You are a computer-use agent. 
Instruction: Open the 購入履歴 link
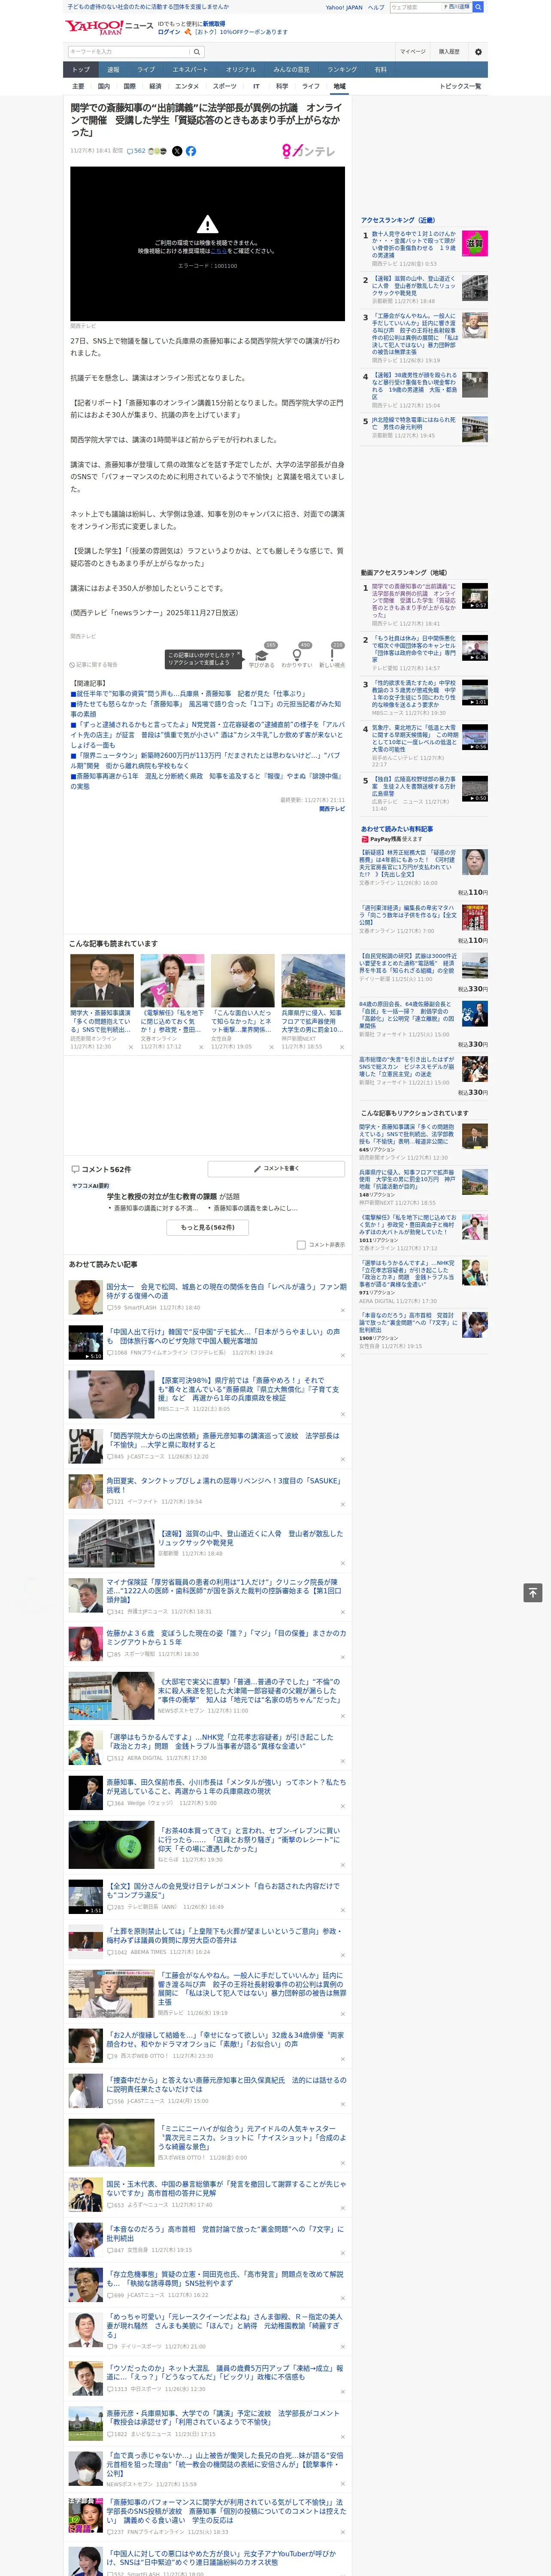[449, 52]
